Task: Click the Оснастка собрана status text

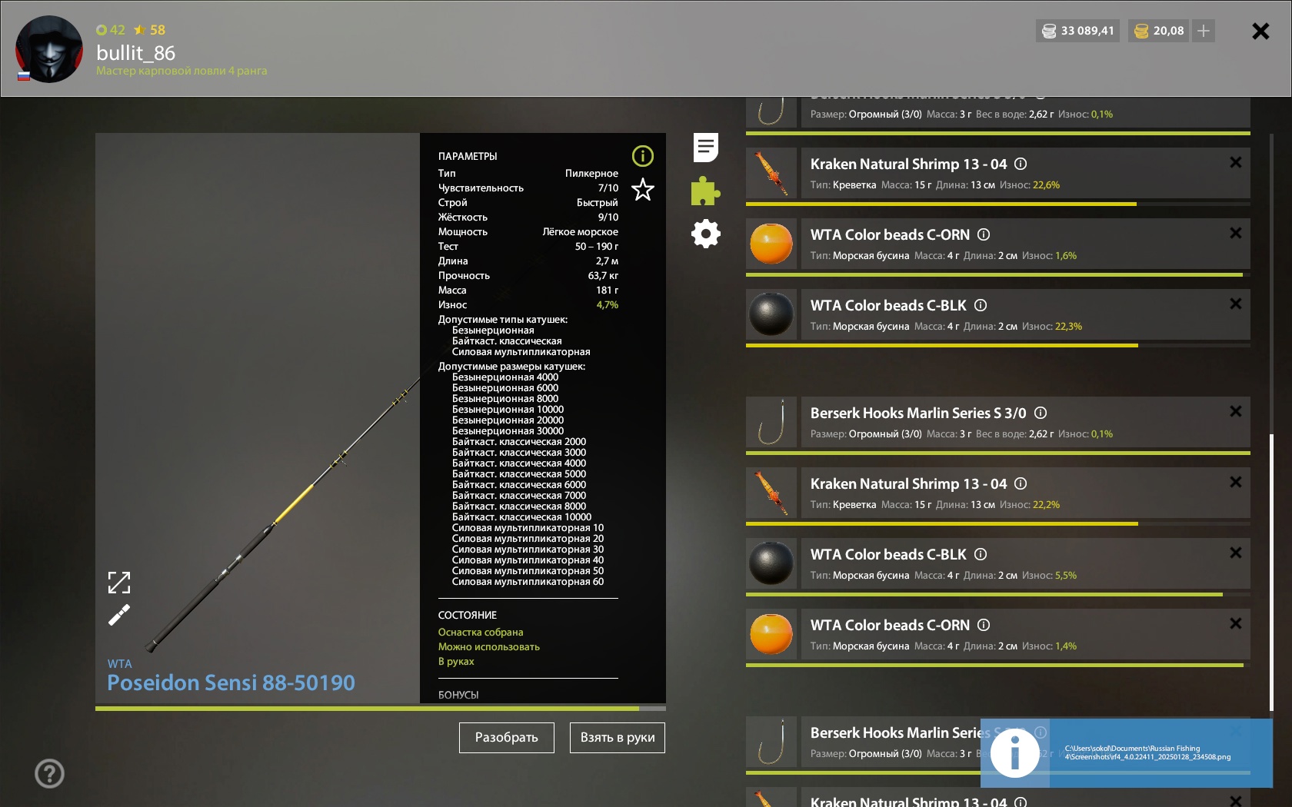Action: click(481, 633)
